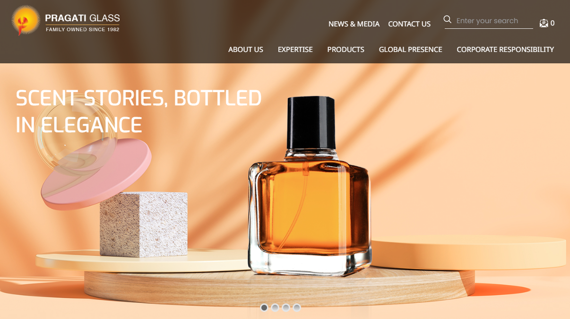Open the enquiry envelope icon

point(544,23)
